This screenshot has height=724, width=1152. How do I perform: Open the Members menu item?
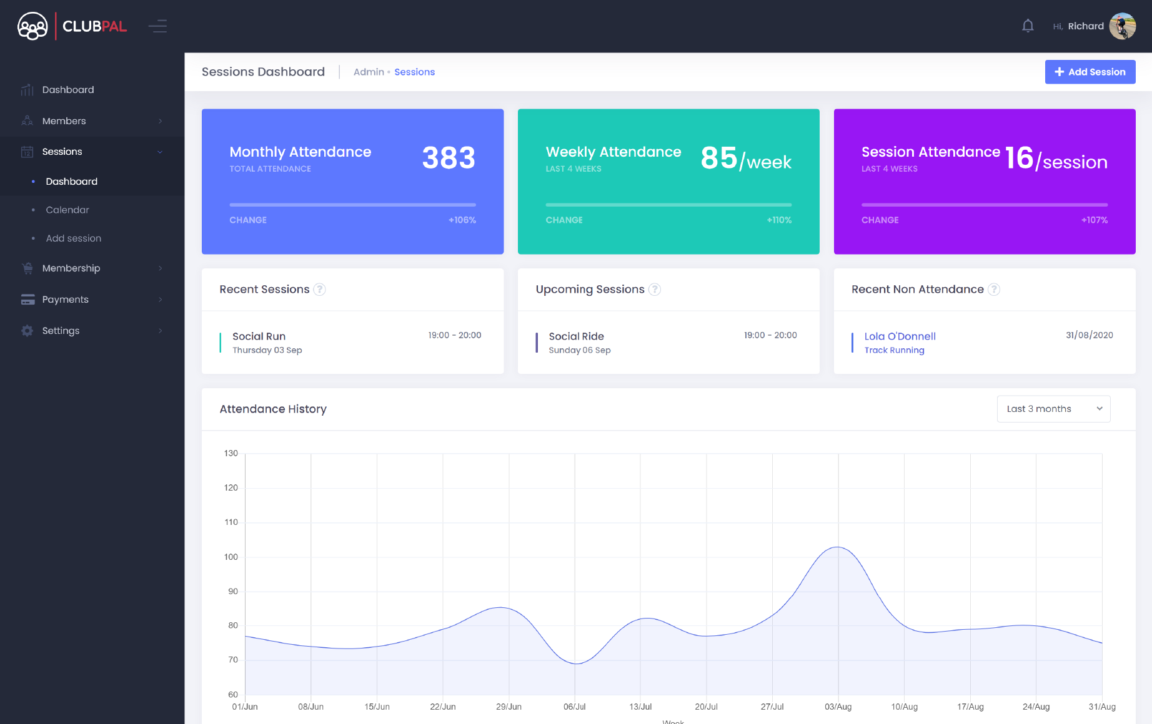(x=92, y=121)
